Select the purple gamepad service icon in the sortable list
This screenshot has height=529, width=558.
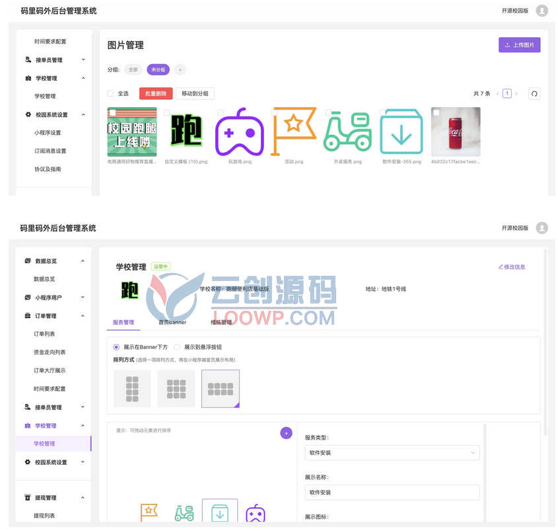[256, 513]
